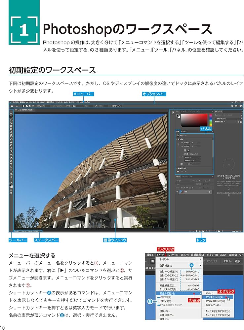244x330 pixels.
Task: Open ヘルプ(H) menu in the workspace menu bar
Action: tap(87, 102)
